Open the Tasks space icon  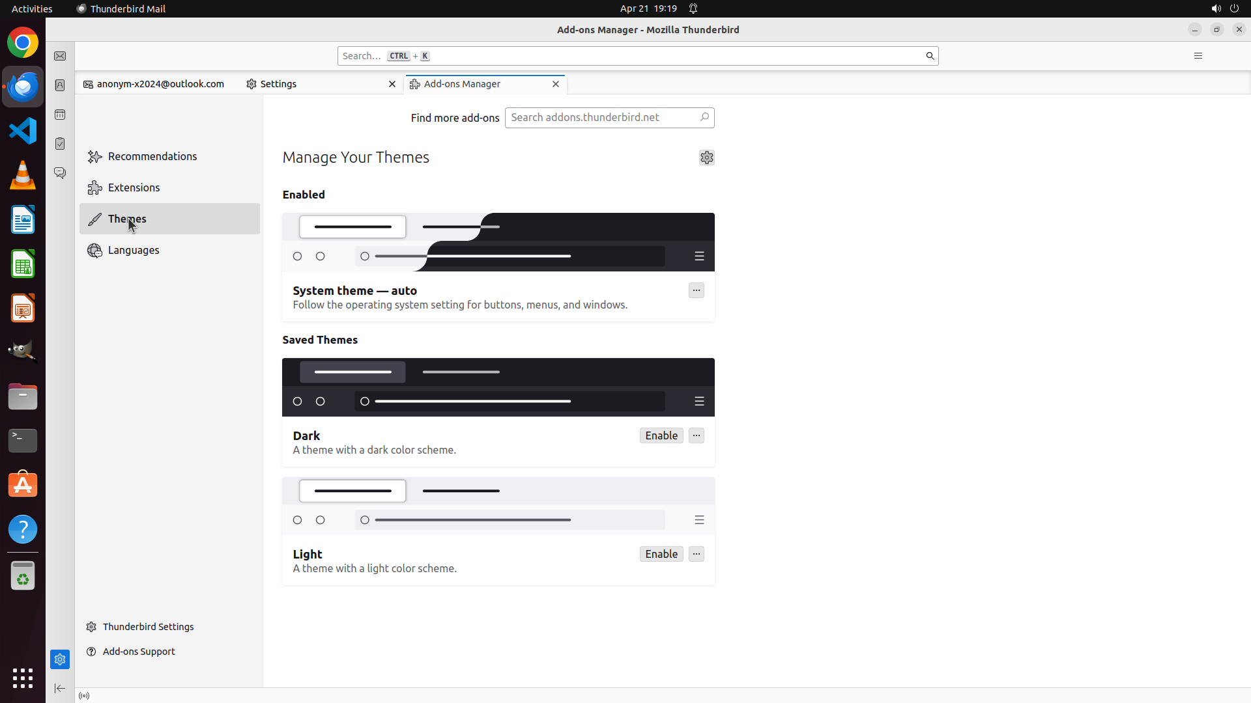pyautogui.click(x=60, y=144)
